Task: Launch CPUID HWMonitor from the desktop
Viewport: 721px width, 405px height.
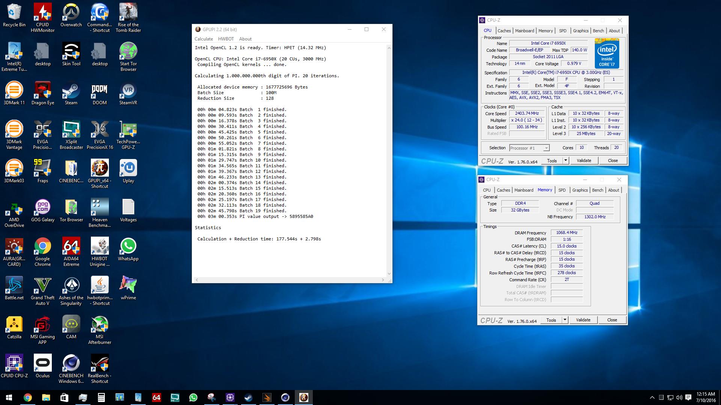Action: click(x=42, y=18)
